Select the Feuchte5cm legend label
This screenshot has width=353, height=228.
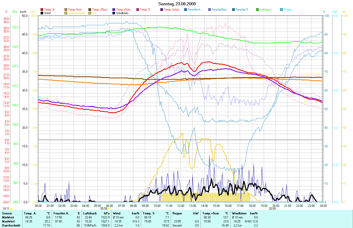click(219, 10)
